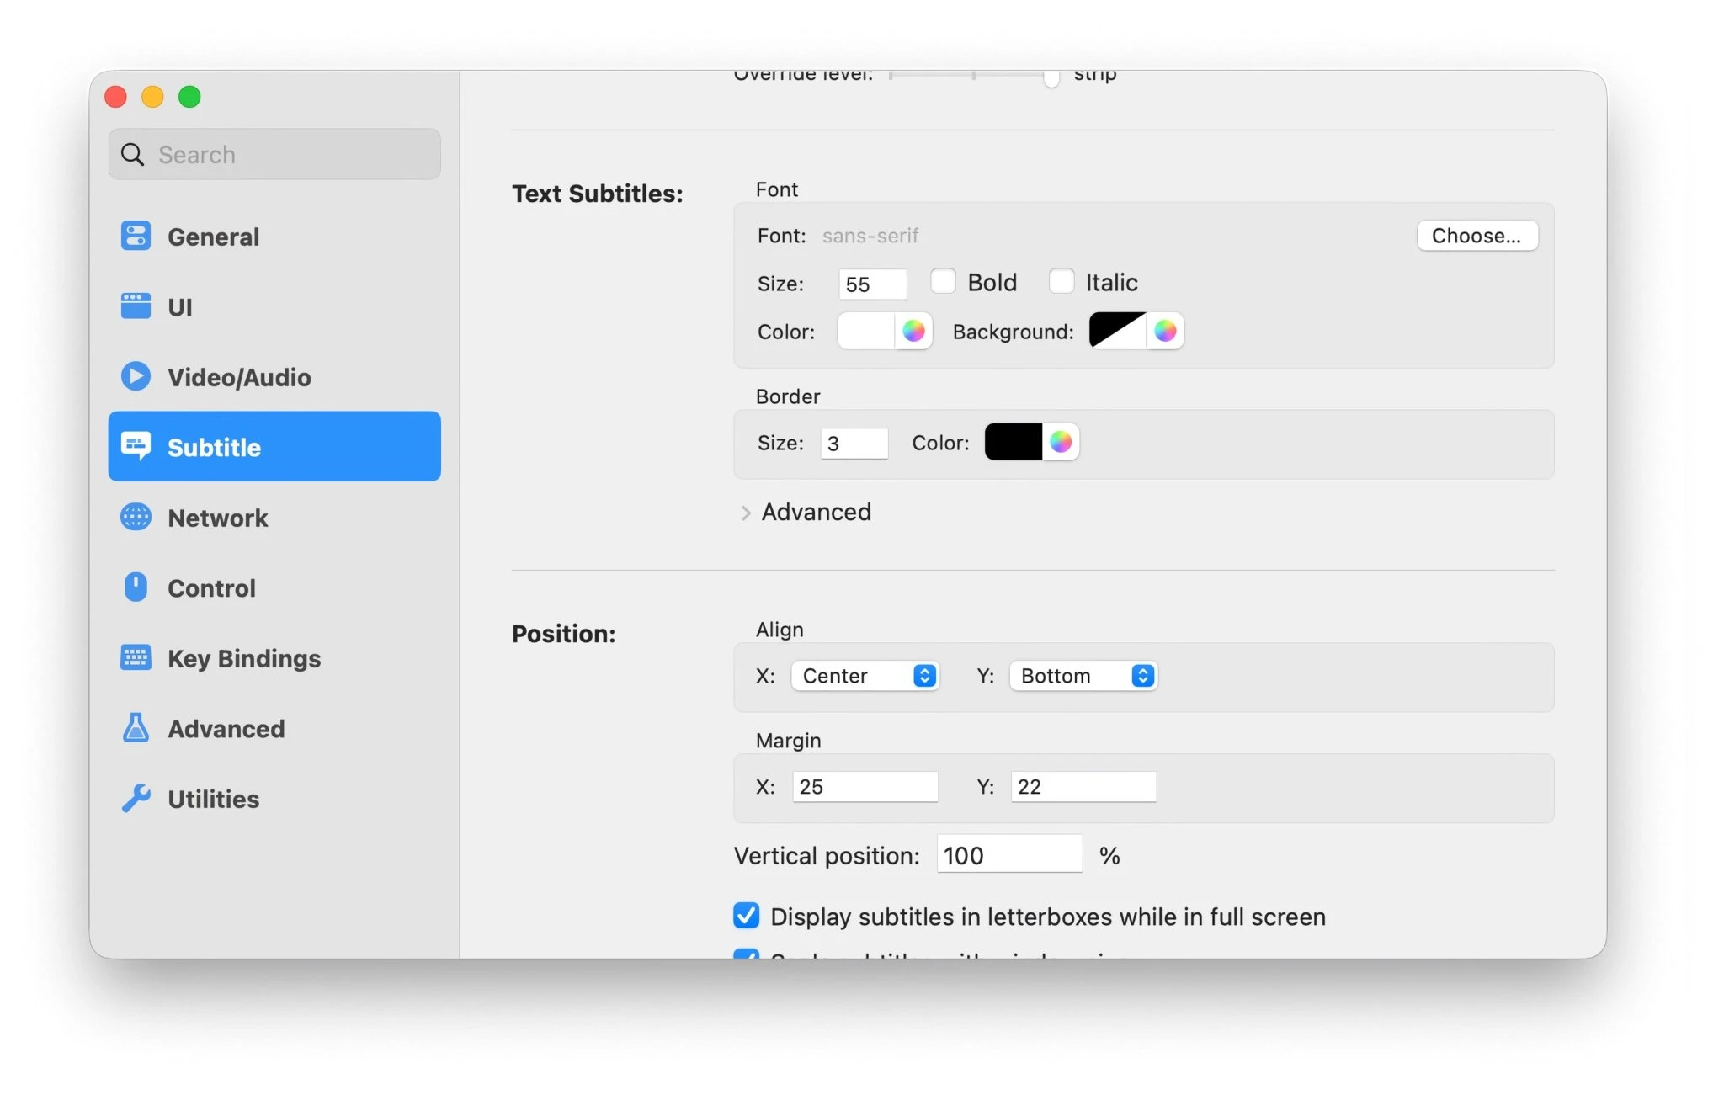This screenshot has height=1095, width=1724.
Task: Open the Y align Bottom dropdown
Action: click(1083, 676)
